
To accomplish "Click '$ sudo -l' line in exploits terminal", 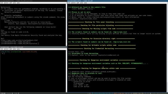I will 8,20.
